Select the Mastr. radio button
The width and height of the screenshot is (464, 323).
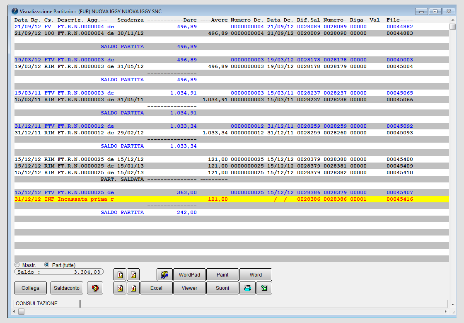17,265
